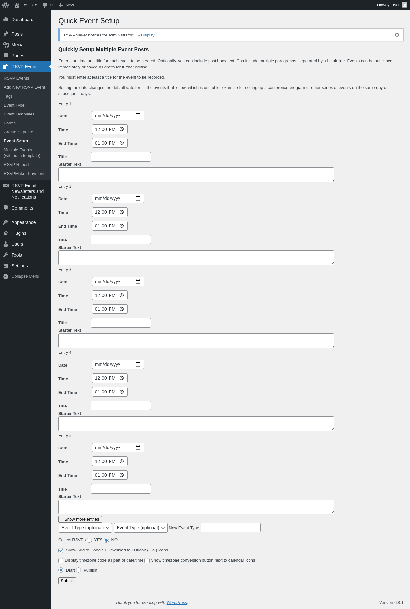Viewport: 410px width, 609px height.
Task: Open calendar picker icon for Entry 5 Date
Action: (x=138, y=447)
